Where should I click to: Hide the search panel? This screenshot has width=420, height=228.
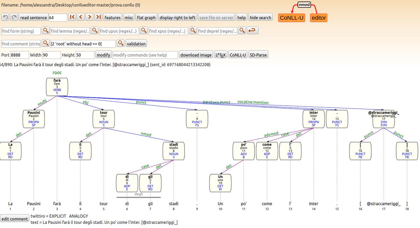(260, 16)
